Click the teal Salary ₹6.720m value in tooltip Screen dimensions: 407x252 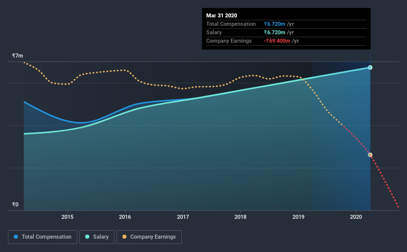pos(274,32)
